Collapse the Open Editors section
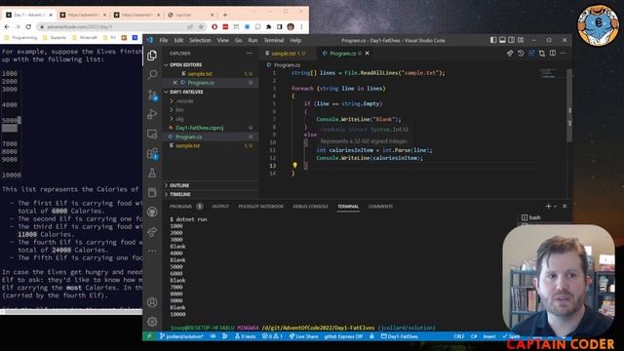 click(x=185, y=65)
